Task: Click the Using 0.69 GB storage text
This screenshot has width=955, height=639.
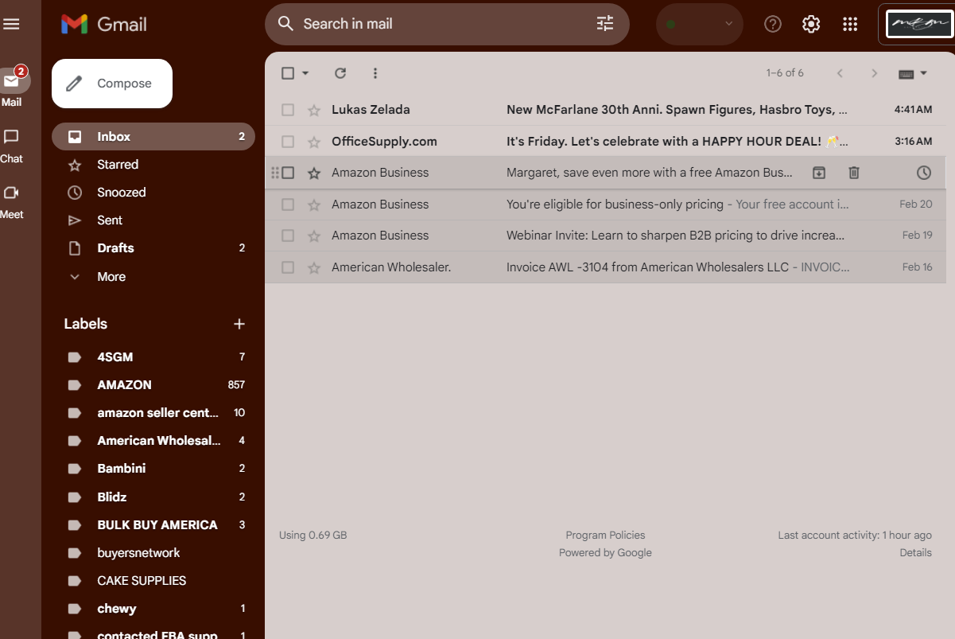Action: click(313, 536)
